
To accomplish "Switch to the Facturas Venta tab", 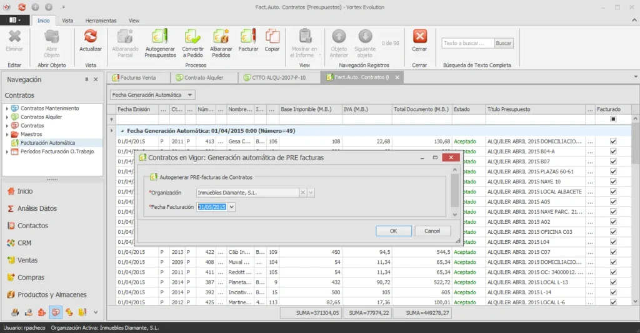I will click(x=138, y=77).
